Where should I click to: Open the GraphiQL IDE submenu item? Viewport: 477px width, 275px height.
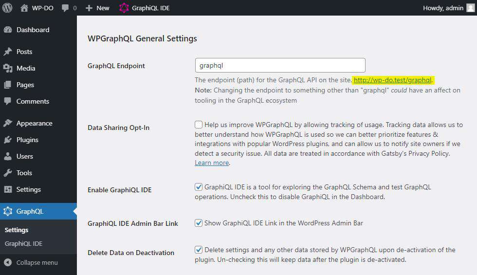coord(23,244)
